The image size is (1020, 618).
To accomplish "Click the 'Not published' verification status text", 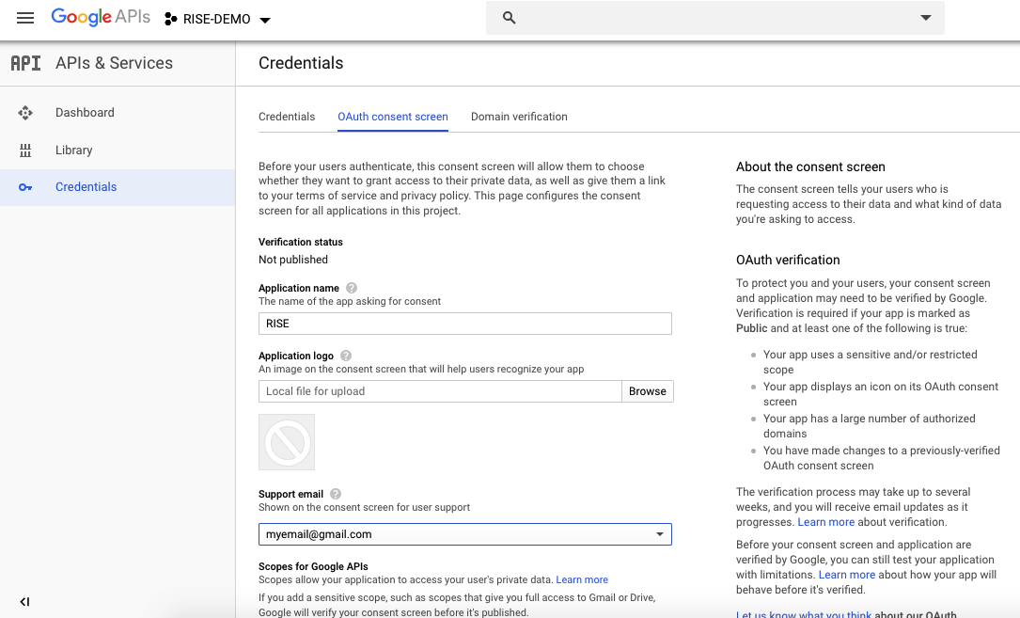I will pyautogui.click(x=293, y=260).
